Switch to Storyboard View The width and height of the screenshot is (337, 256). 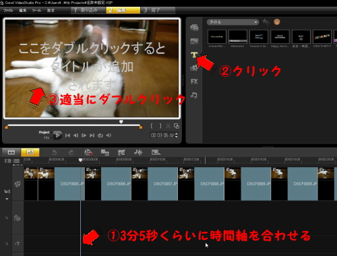pos(11,152)
